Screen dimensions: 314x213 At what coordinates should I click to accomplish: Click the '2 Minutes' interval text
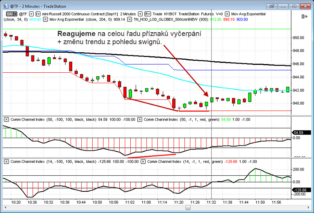tap(128, 14)
